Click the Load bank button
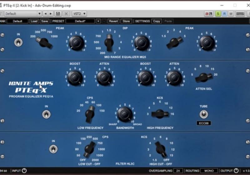250x175 pixels. 34,21
